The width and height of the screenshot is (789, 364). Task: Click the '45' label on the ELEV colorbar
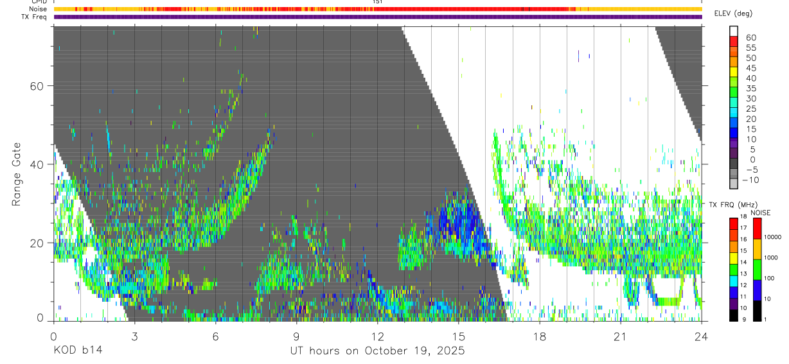point(750,68)
